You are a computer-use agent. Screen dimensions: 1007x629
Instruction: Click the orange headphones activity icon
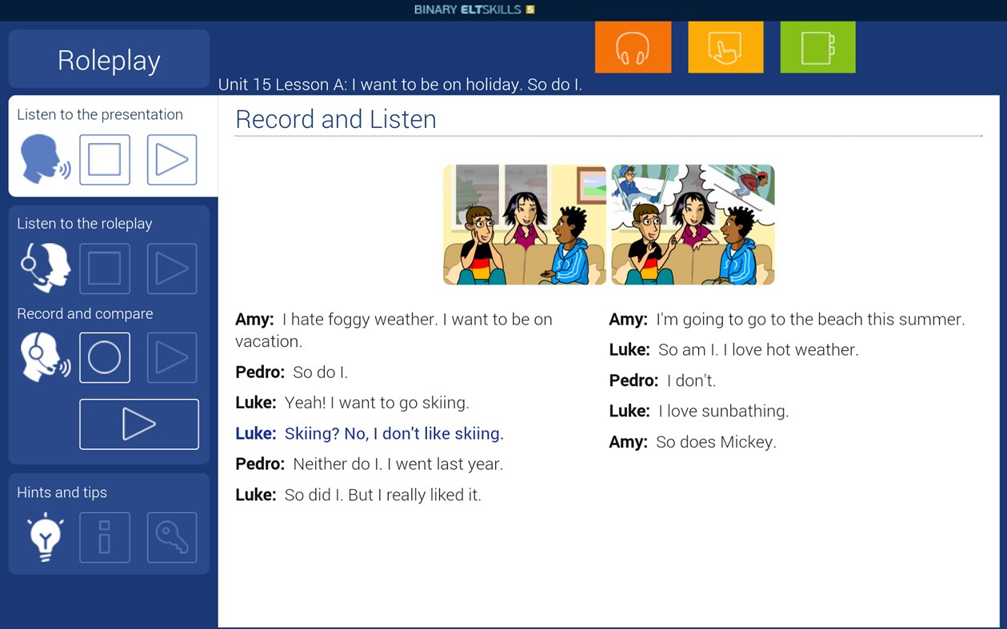[633, 46]
